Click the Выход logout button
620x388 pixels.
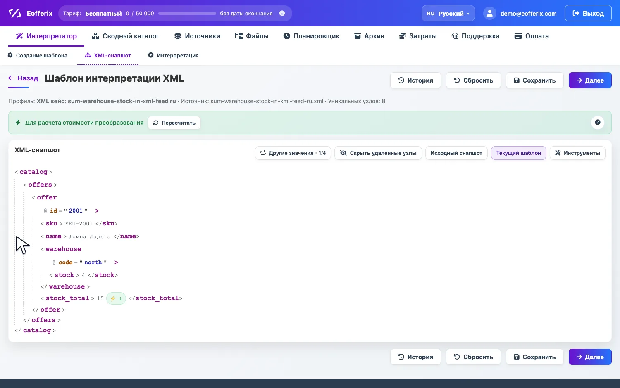588,13
